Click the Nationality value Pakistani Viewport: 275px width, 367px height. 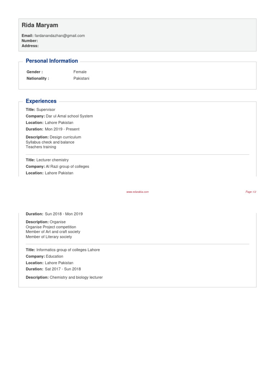tap(81, 78)
